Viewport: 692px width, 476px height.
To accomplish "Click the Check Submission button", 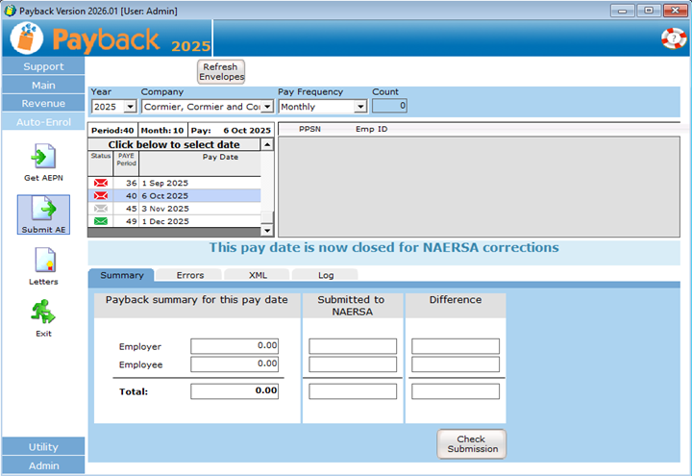I will click(472, 443).
